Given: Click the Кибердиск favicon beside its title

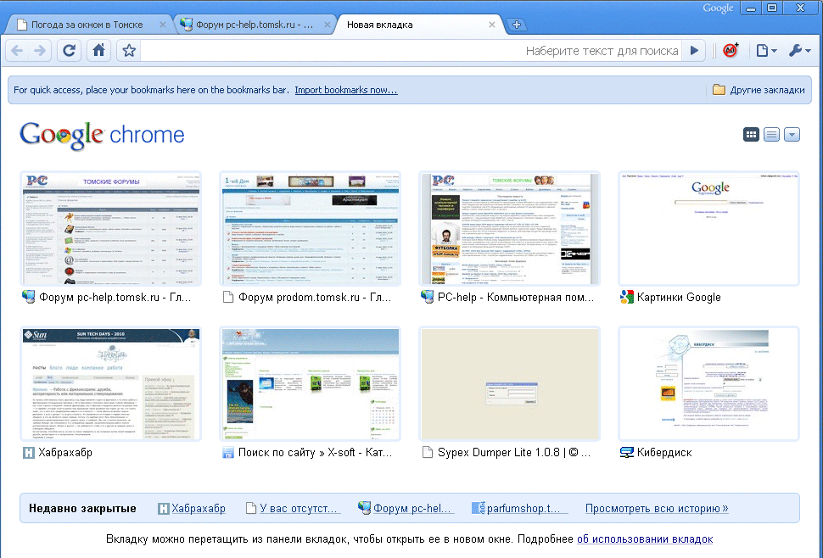Looking at the screenshot, I should pyautogui.click(x=627, y=453).
